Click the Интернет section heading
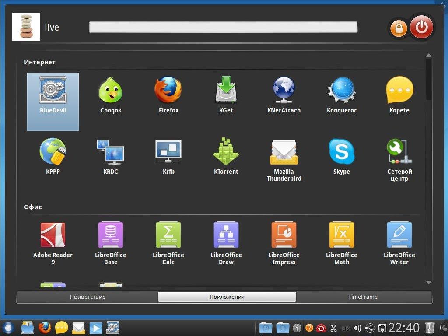Image resolution: width=448 pixels, height=336 pixels. click(x=40, y=62)
